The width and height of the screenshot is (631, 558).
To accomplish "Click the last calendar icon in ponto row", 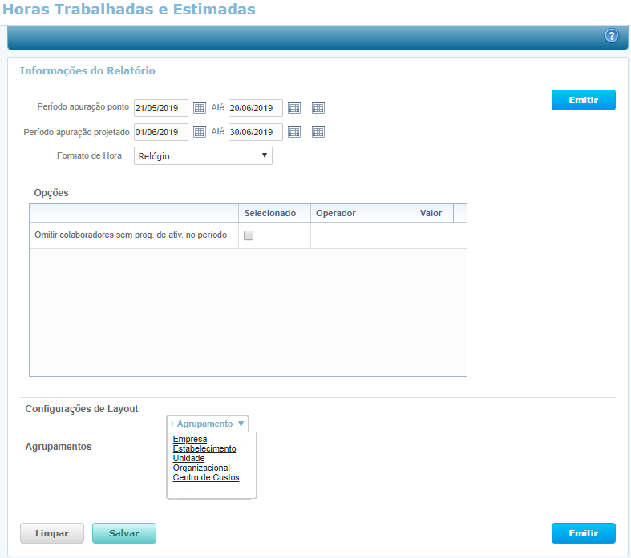I will [318, 108].
